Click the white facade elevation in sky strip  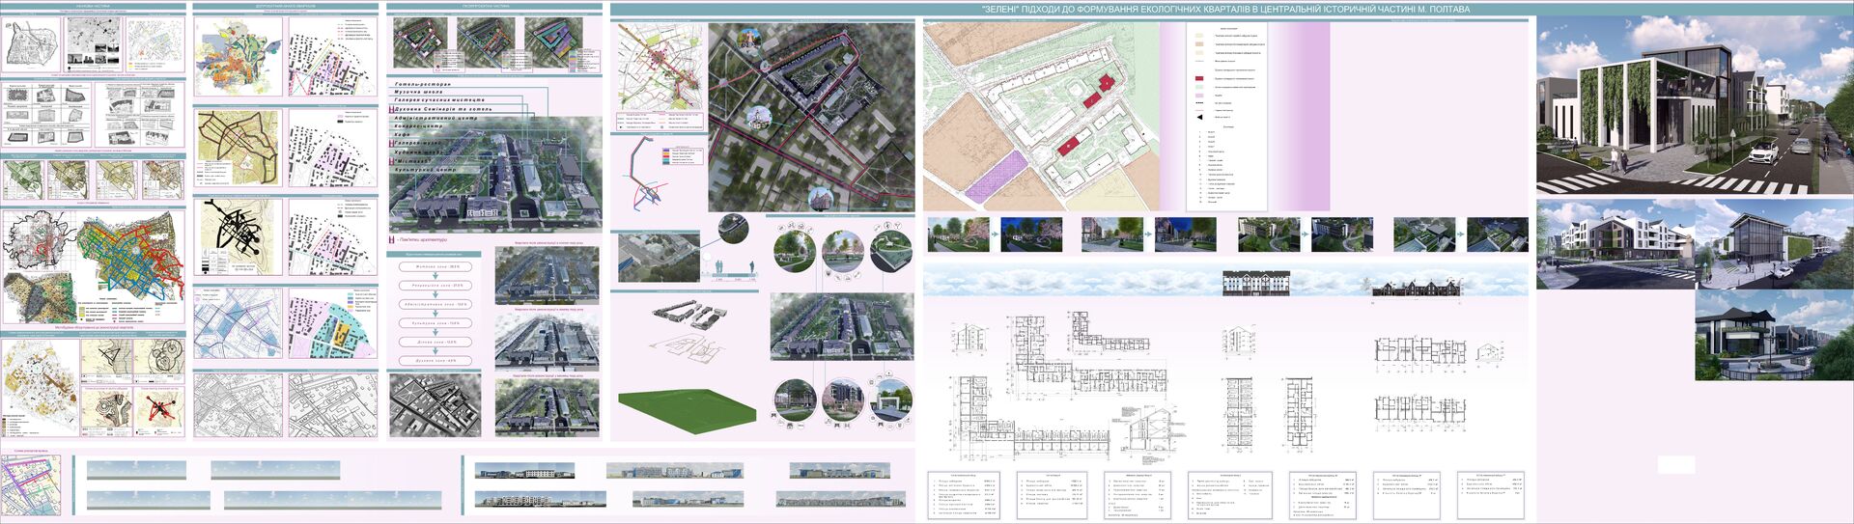click(x=1255, y=284)
